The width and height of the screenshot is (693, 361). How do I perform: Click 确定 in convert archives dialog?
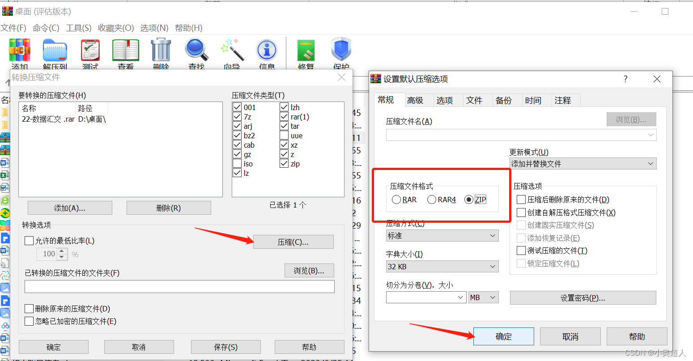click(54, 347)
